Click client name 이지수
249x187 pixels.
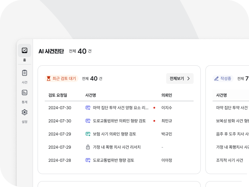click(167, 108)
